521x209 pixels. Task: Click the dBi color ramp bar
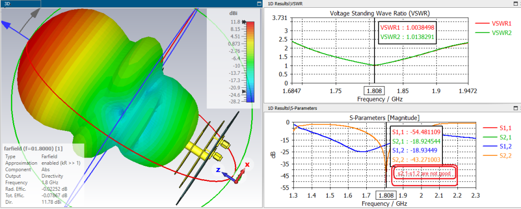[251, 62]
